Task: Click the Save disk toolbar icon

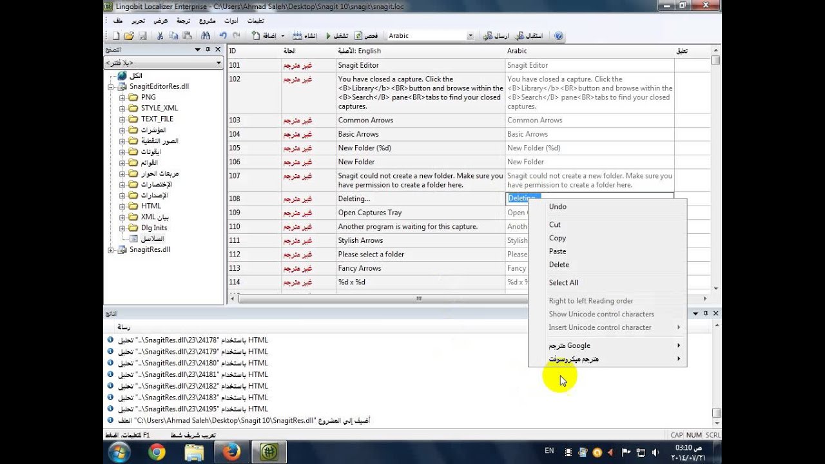Action: pyautogui.click(x=142, y=36)
